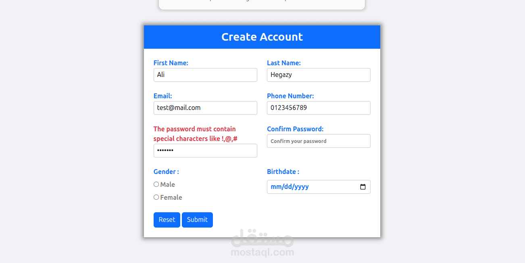
Task: Click the Phone Number input field
Action: pyautogui.click(x=319, y=108)
